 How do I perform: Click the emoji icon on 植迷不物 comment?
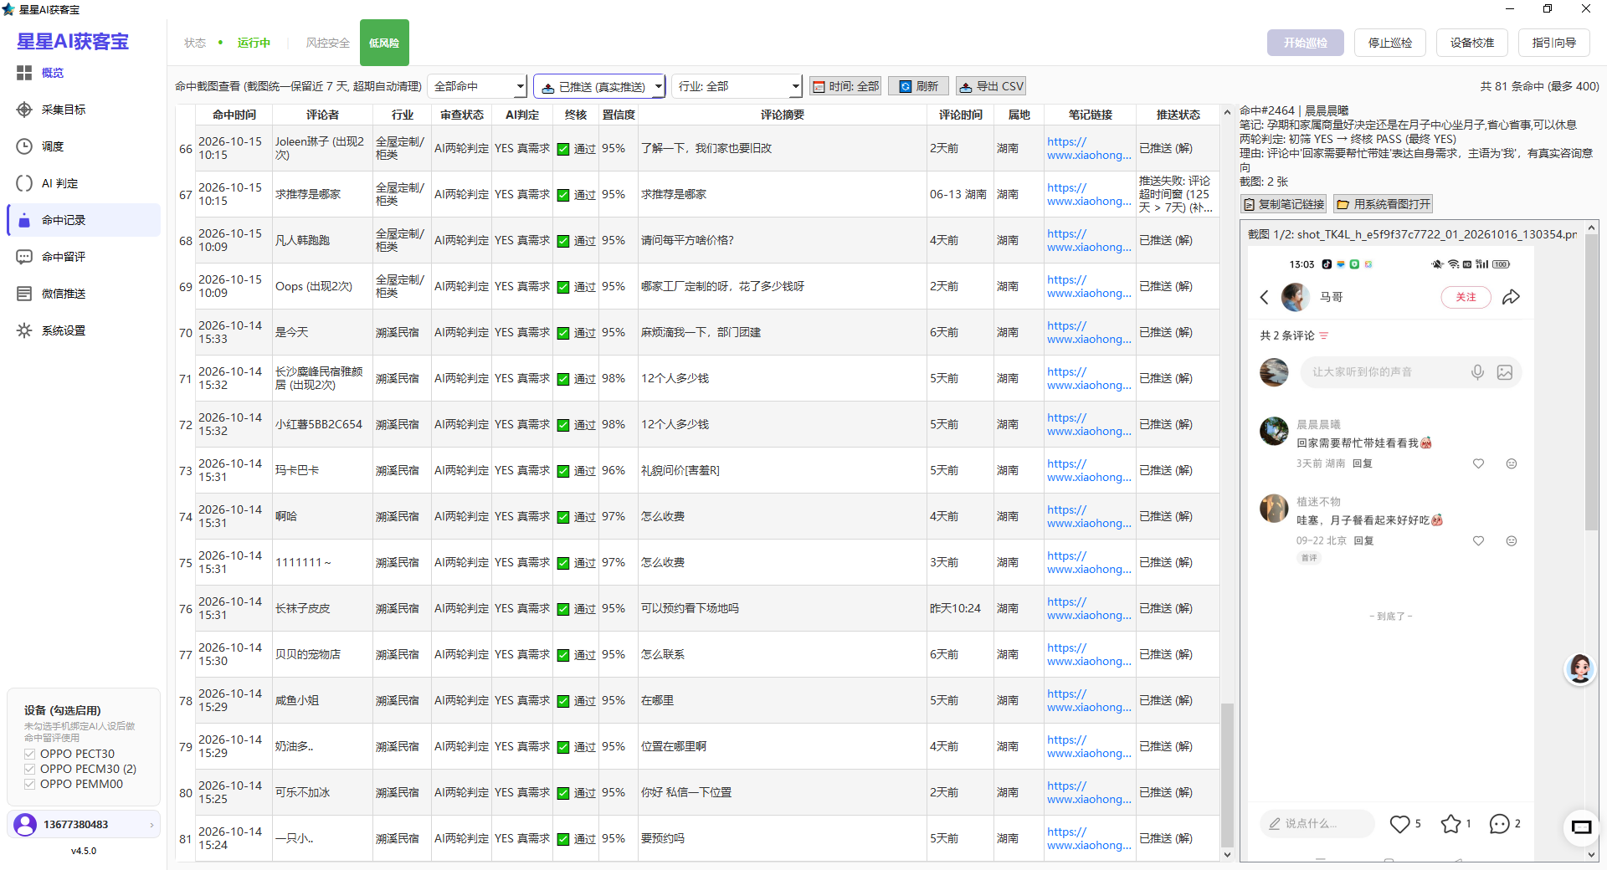point(1512,541)
